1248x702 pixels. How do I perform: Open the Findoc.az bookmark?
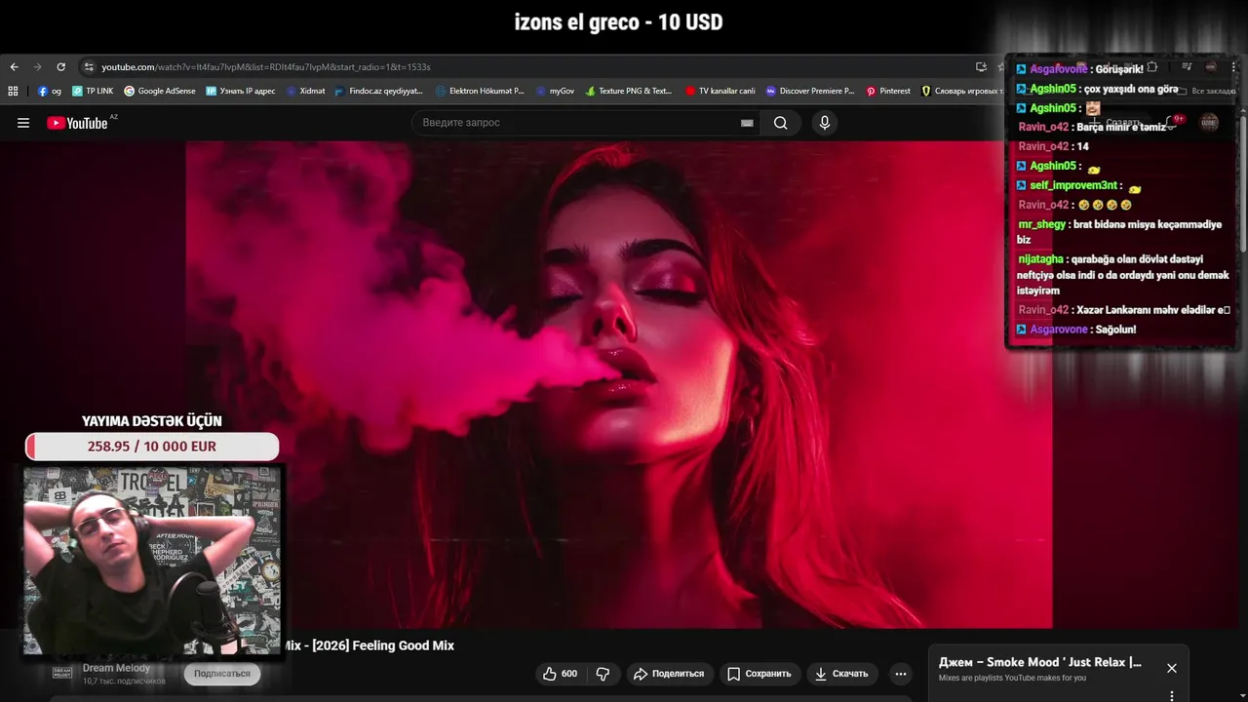[379, 91]
